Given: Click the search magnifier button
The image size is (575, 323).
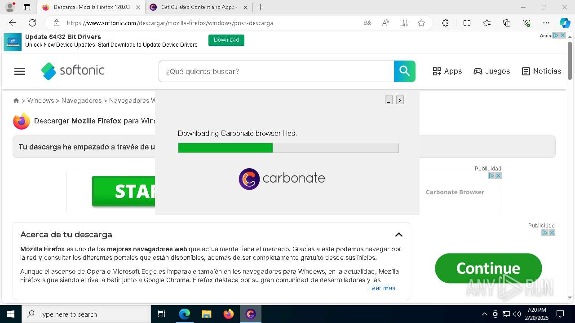Looking at the screenshot, I should pyautogui.click(x=405, y=71).
